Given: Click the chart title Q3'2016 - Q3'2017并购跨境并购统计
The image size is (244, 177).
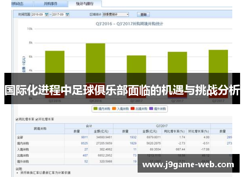Looking at the screenshot, I should (x=129, y=24).
